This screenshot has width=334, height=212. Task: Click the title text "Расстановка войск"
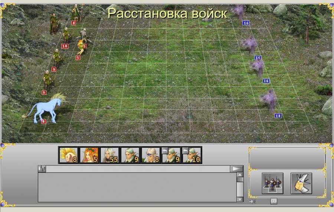click(167, 13)
